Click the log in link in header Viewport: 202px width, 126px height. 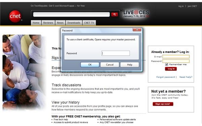[x=181, y=6]
